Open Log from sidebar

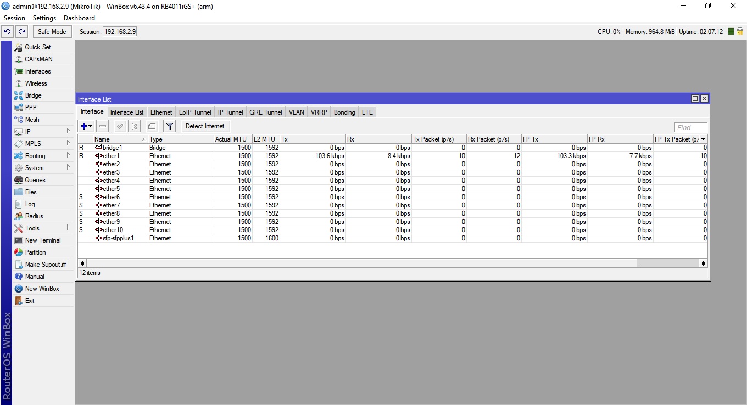(43, 204)
